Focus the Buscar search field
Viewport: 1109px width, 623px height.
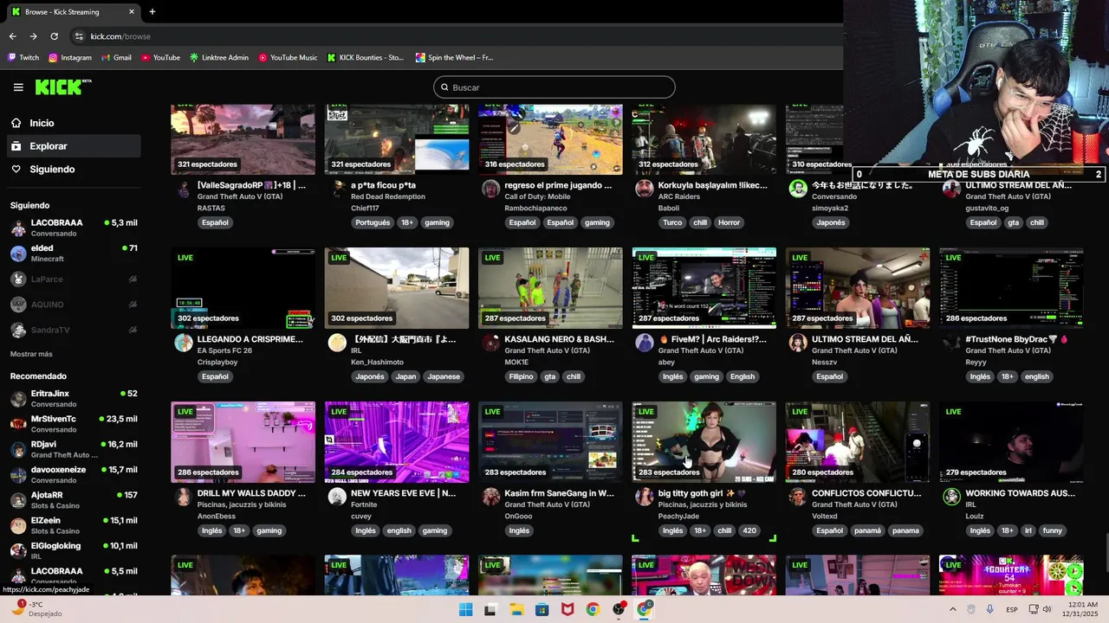pyautogui.click(x=554, y=87)
